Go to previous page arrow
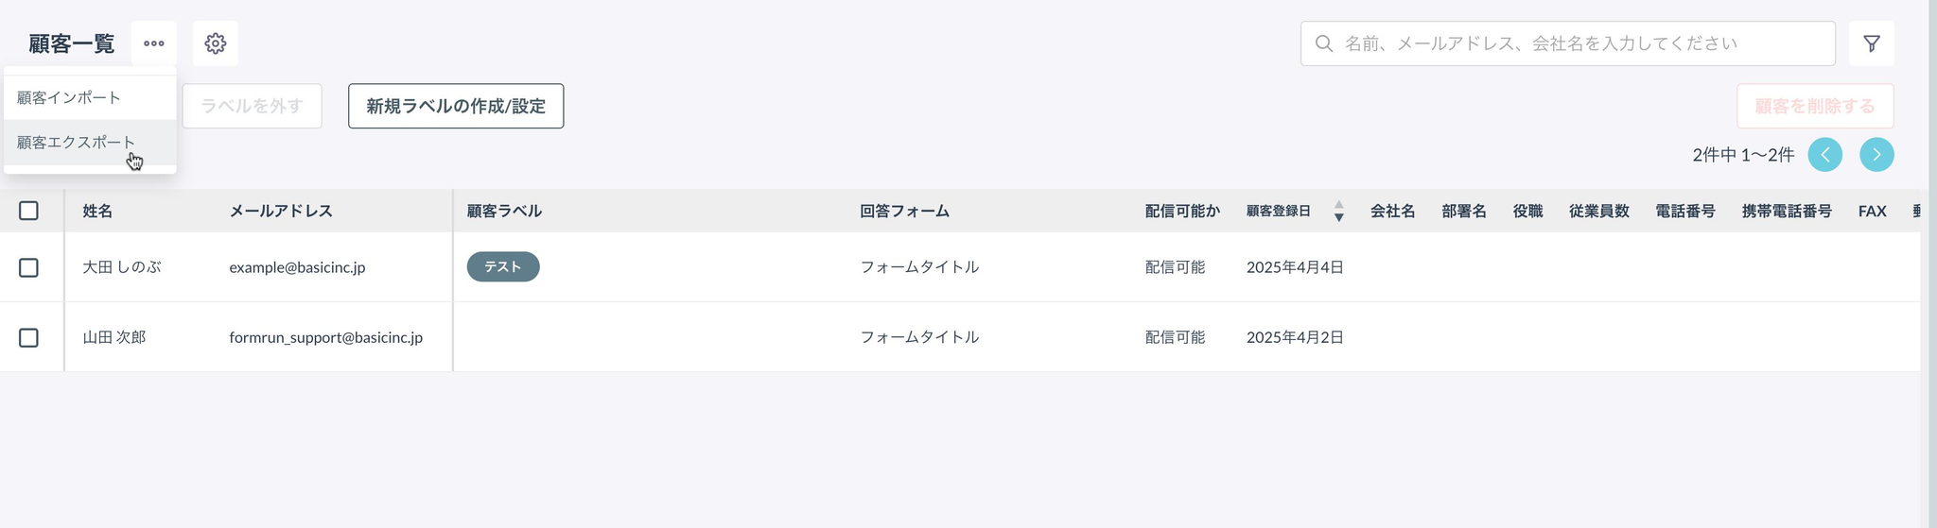Screen dimensions: 1937x528 click(x=1824, y=155)
